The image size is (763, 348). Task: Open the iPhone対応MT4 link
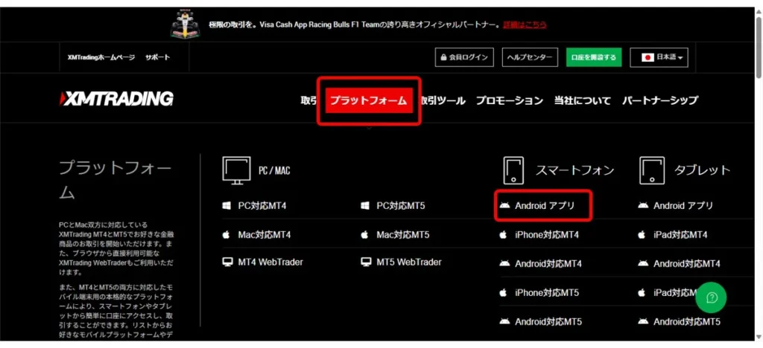pyautogui.click(x=547, y=235)
